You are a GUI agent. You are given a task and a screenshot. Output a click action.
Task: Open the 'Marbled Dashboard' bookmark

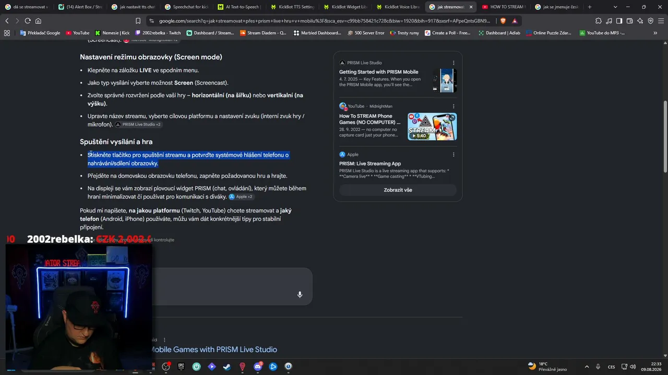coord(317,33)
